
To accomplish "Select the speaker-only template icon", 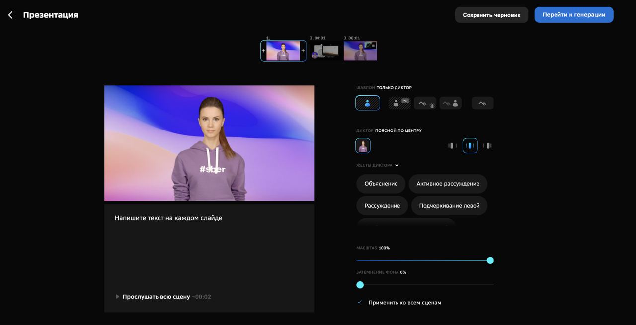I will pos(368,103).
